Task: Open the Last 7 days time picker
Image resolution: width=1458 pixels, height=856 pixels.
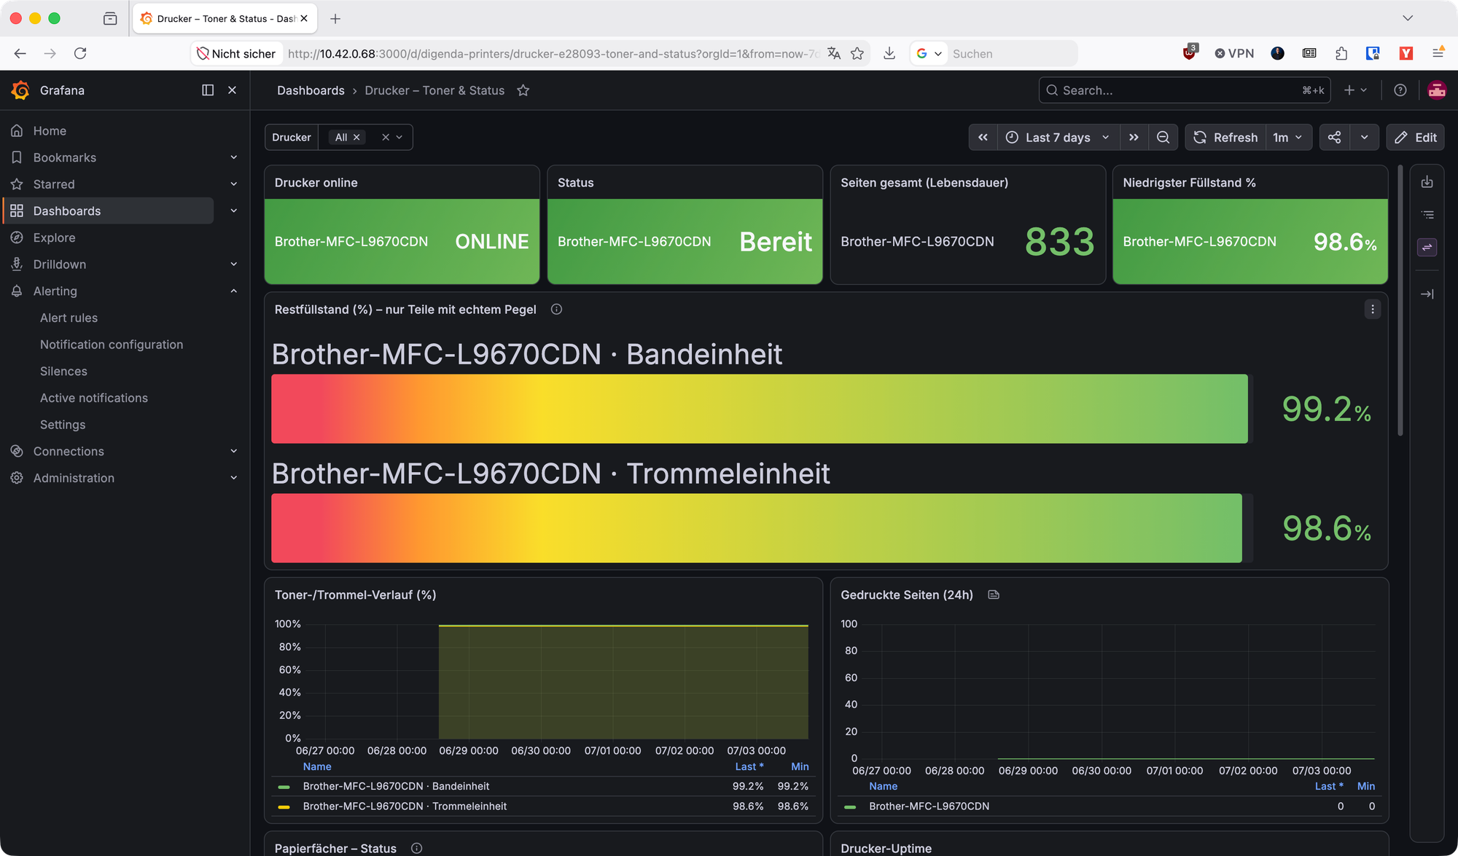Action: coord(1057,137)
